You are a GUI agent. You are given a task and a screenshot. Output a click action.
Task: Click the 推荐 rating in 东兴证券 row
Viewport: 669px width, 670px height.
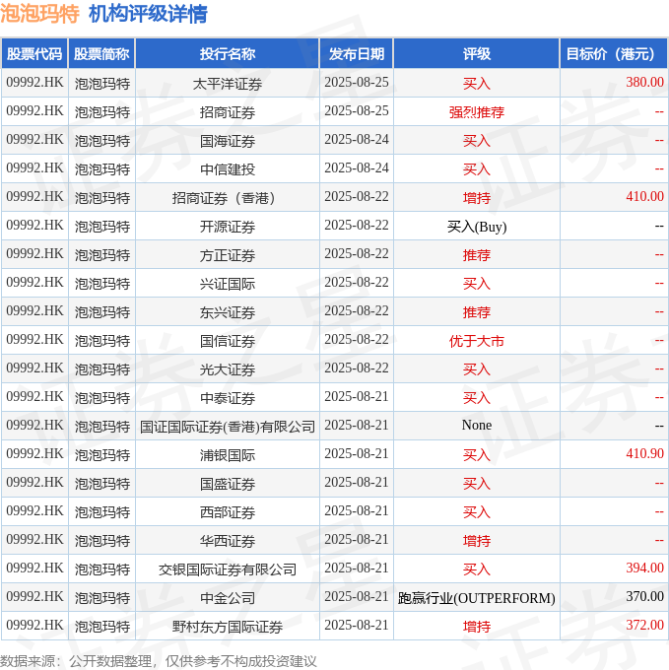tap(476, 312)
